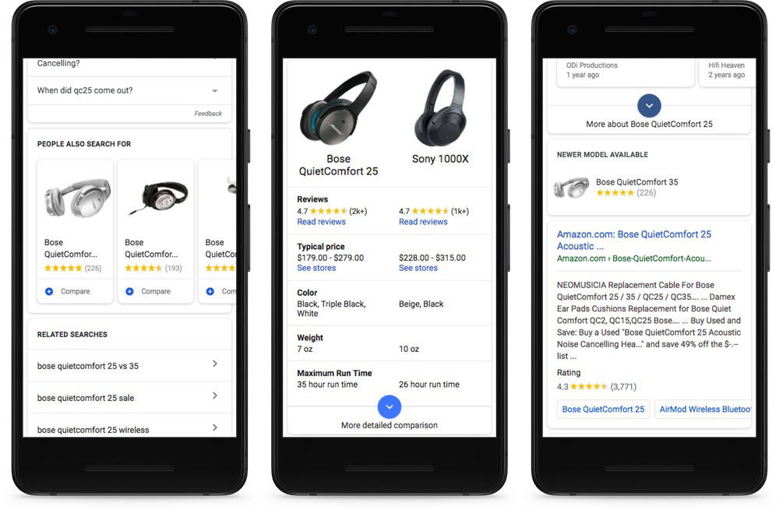Image resolution: width=779 pixels, height=510 pixels.
Task: Select the Bose QuietComfort 25 headphone image
Action: coord(338,107)
